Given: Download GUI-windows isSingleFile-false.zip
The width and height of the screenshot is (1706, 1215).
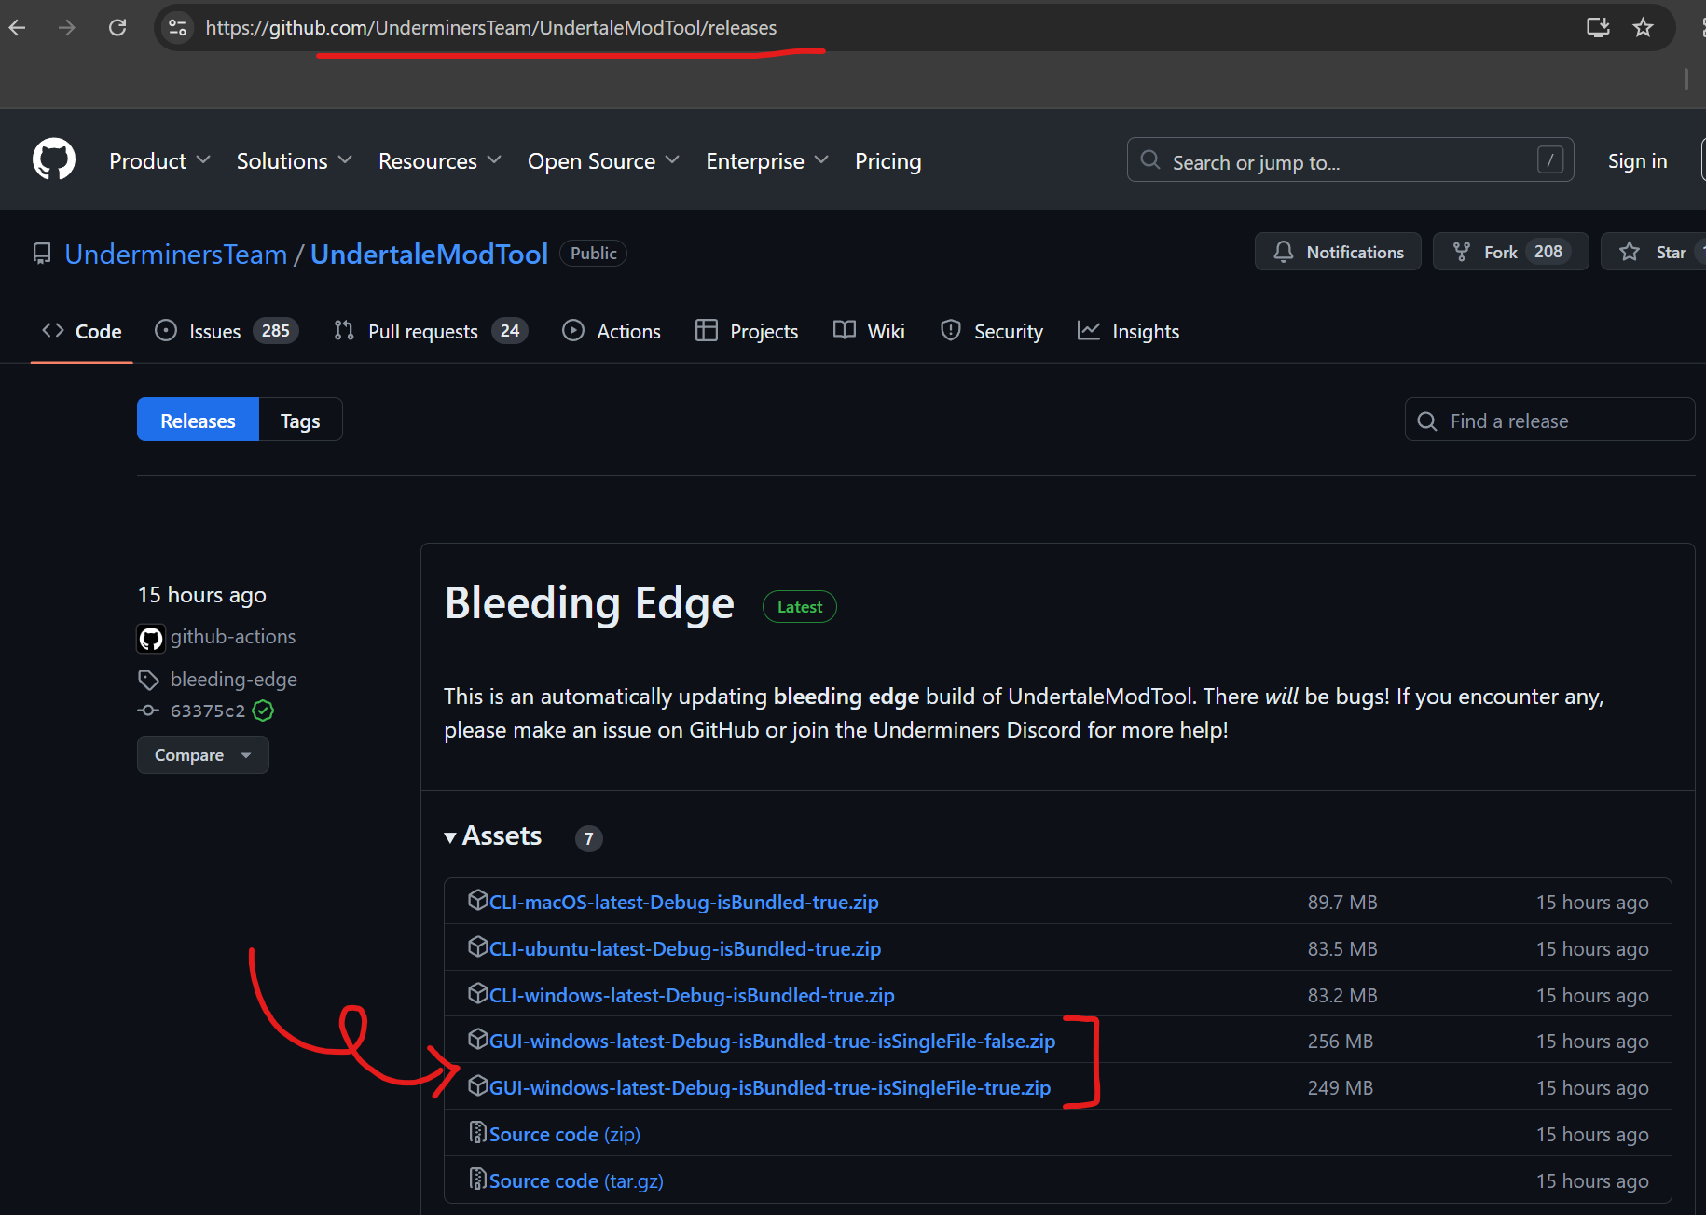Looking at the screenshot, I should click(x=772, y=1042).
